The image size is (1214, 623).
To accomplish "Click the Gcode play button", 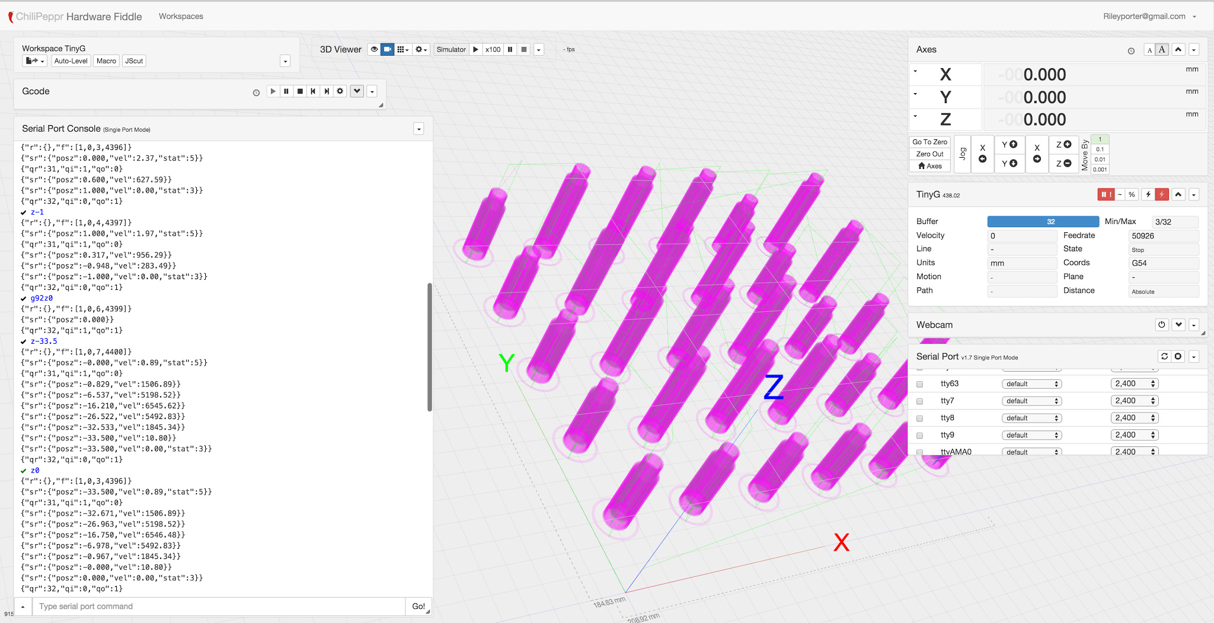I will 273,91.
